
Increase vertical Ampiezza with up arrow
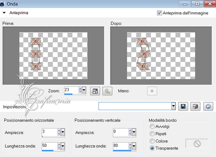pyautogui.click(x=130, y=130)
